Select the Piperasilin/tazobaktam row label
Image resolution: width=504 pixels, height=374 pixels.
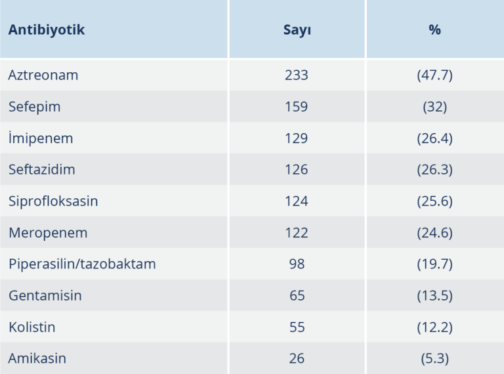tap(82, 264)
